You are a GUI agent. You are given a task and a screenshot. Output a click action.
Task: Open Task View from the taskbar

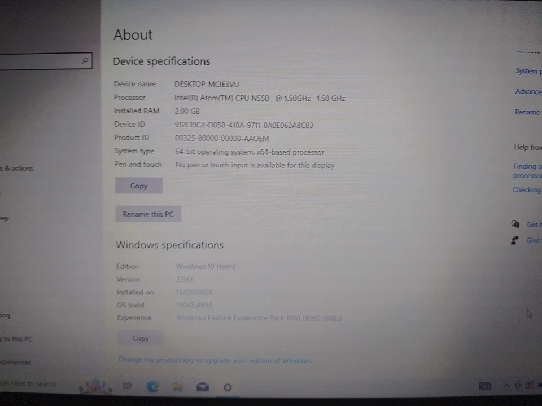coord(127,386)
